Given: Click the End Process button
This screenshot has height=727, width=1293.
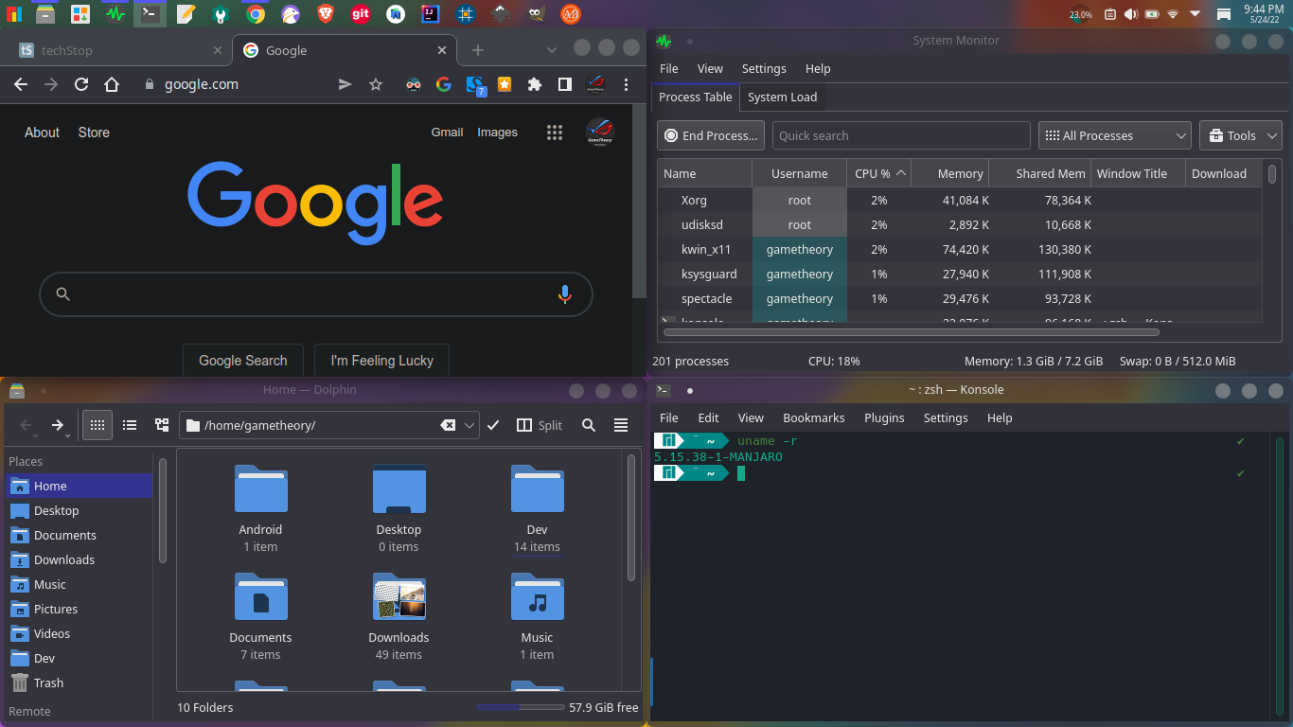Looking at the screenshot, I should (x=711, y=135).
